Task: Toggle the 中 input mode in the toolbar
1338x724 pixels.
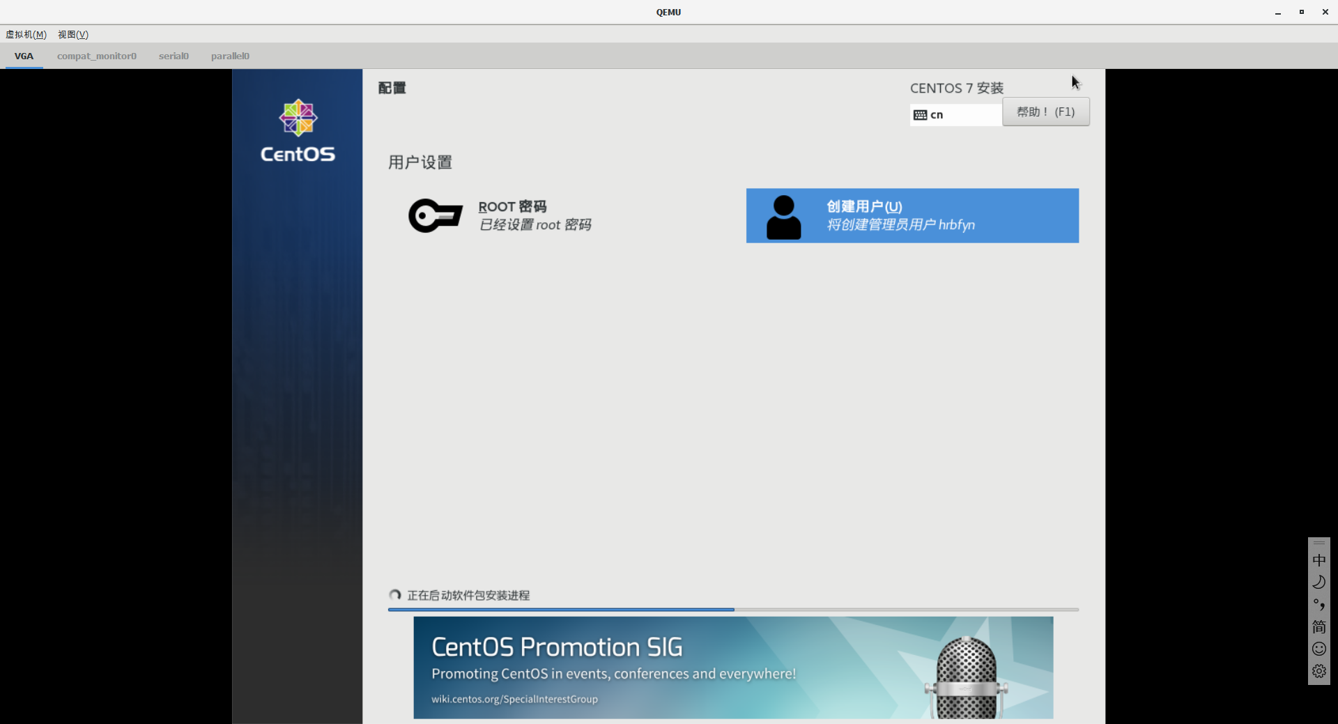Action: click(x=1318, y=560)
